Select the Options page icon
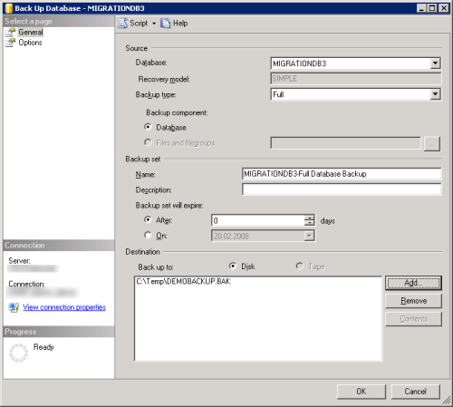Screen dimensions: 453x407 point(10,43)
